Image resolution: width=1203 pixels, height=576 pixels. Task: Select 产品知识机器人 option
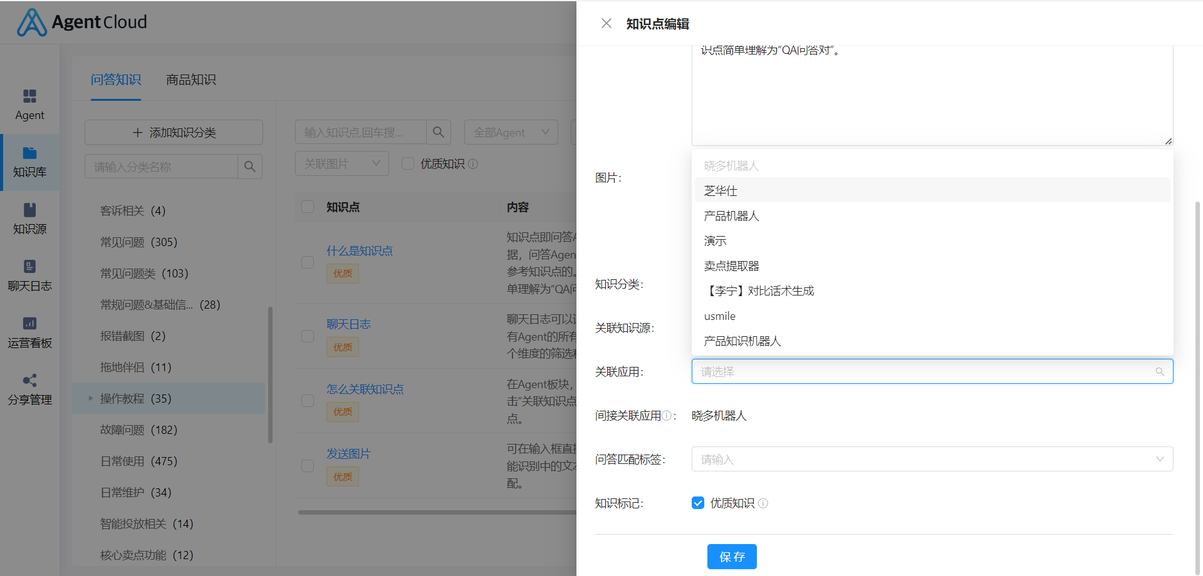click(x=932, y=341)
